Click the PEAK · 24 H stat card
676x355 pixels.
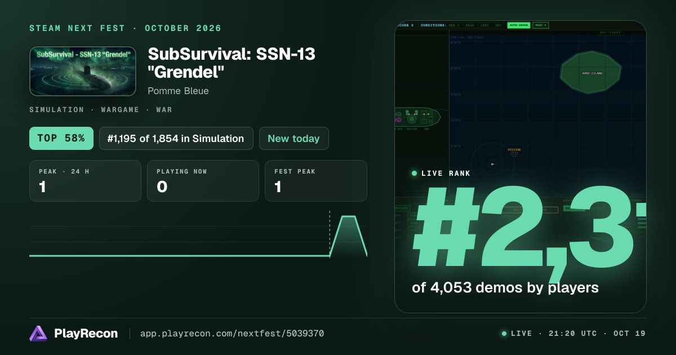pyautogui.click(x=85, y=181)
